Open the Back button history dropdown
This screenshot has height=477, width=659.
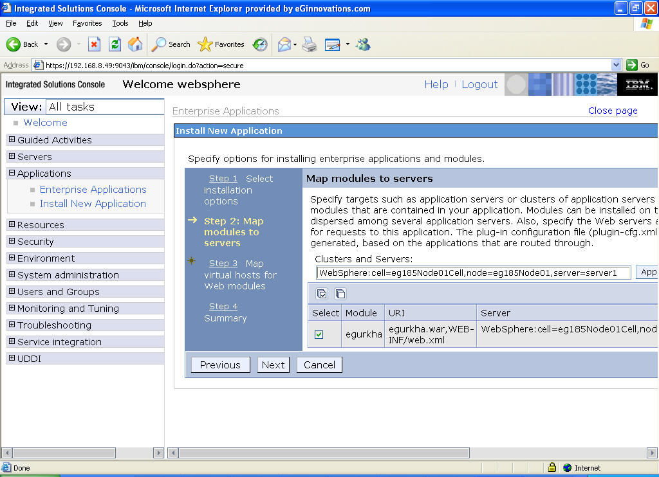pyautogui.click(x=46, y=44)
